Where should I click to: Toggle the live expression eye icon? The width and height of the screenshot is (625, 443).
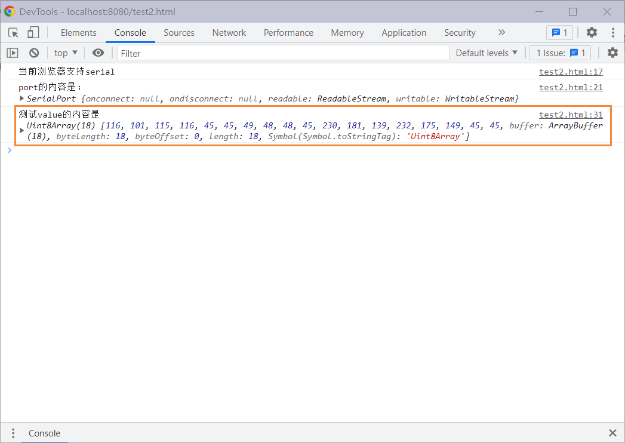98,53
